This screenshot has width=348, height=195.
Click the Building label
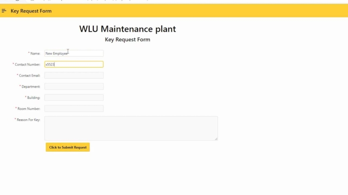click(33, 98)
